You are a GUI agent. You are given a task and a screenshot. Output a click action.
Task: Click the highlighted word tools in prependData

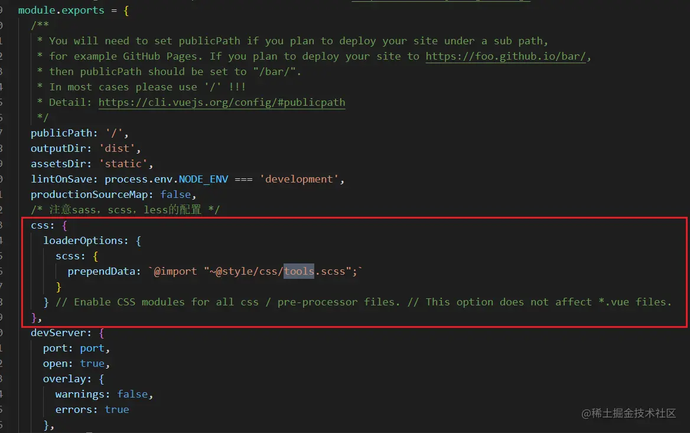[299, 271]
